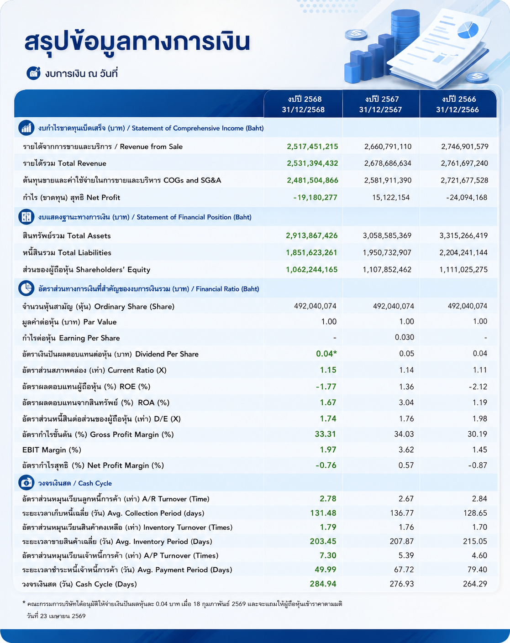
Task: Click the Statement of Comprehensive Income (Baht) heading
Action: coord(151,128)
